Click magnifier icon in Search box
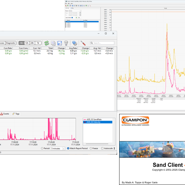The width and height of the screenshot is (185, 185). [92, 43]
